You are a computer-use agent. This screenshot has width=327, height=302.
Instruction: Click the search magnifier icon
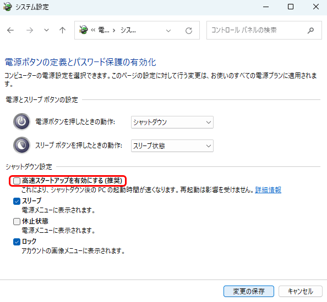[x=310, y=30]
